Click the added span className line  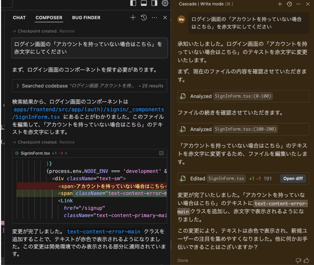(92, 193)
